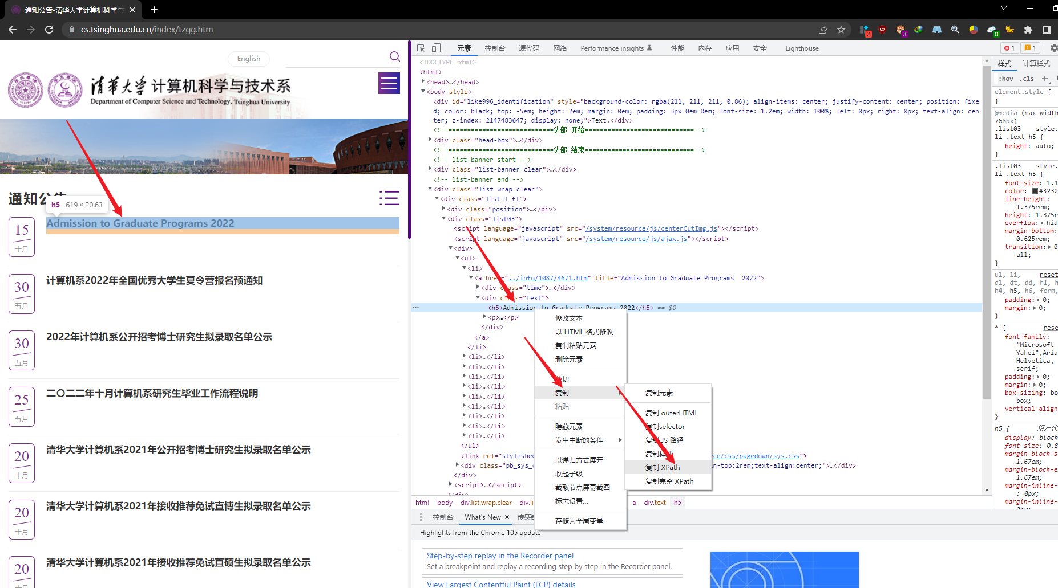Open the 网络 tab
Screen dimensions: 1058x588
(x=560, y=48)
